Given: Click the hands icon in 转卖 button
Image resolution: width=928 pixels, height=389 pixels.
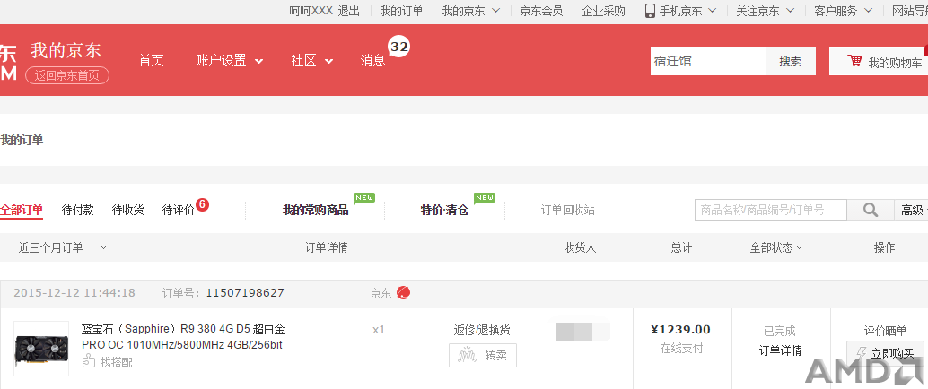Looking at the screenshot, I should (x=468, y=355).
